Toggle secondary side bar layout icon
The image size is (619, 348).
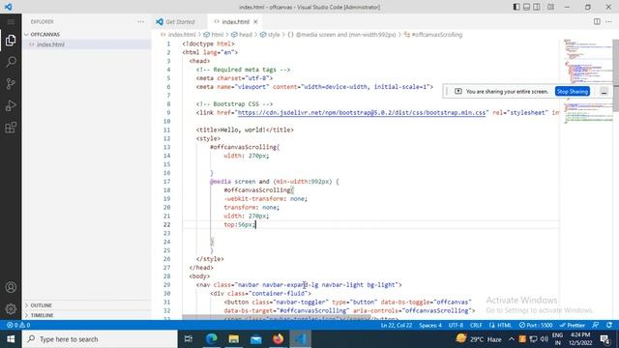537,7
